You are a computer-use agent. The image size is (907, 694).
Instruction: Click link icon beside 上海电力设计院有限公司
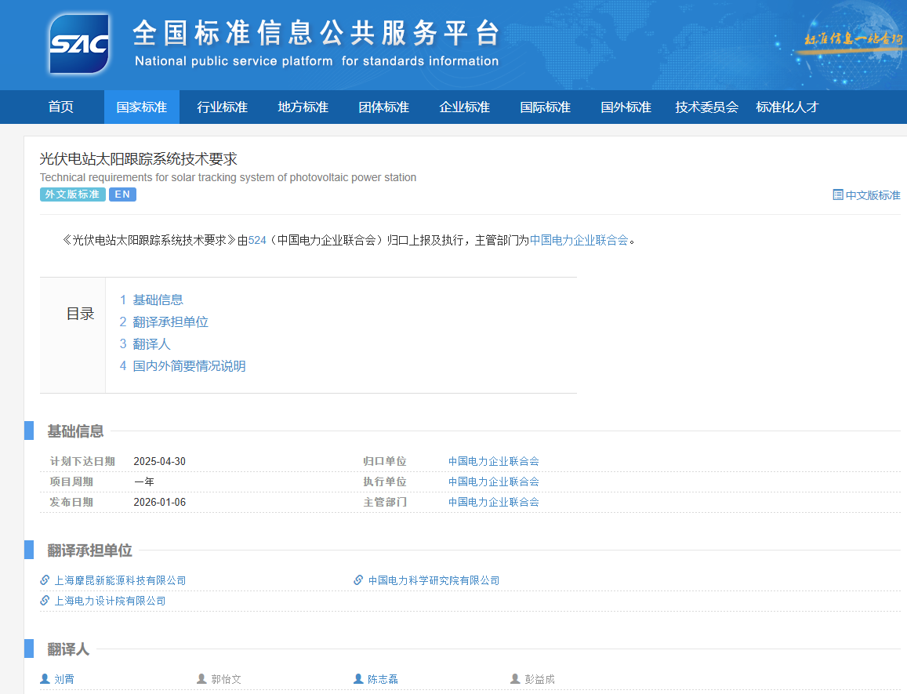[x=45, y=601]
